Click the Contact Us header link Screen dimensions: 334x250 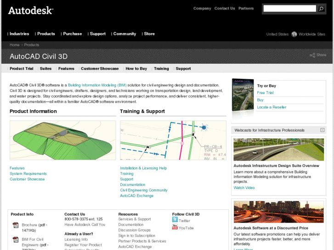pyautogui.click(x=225, y=8)
